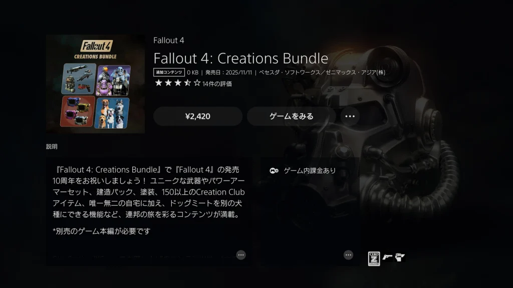This screenshot has width=513, height=288.
Task: Expand the ゲーム内課金あり panel ellipsis button
Action: 348,255
